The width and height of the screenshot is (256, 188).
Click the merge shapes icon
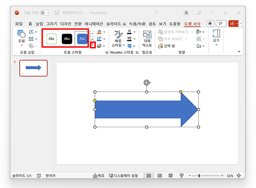31,46
